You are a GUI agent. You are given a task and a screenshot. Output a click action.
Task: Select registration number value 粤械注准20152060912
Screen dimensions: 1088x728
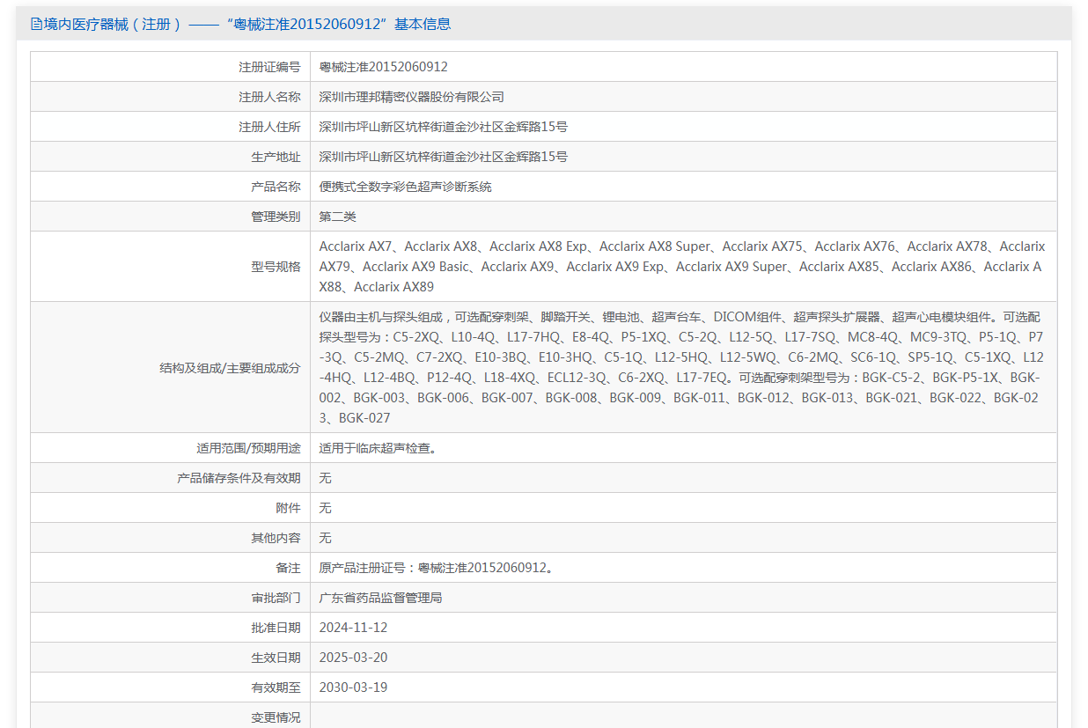point(383,67)
